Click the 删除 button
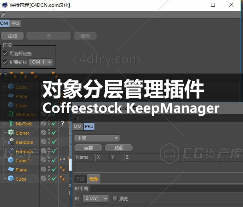The width and height of the screenshot is (243, 207). point(85,36)
